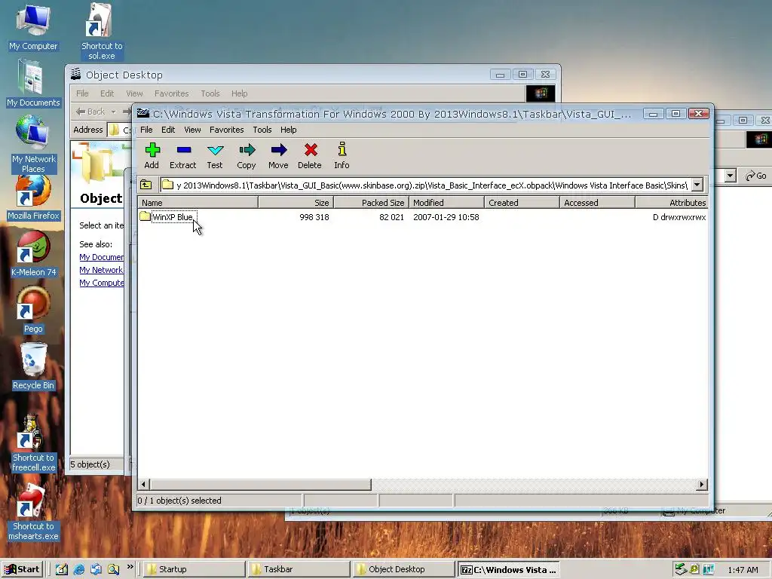
Task: Expand the quick launch overflow chevron
Action: 130,567
